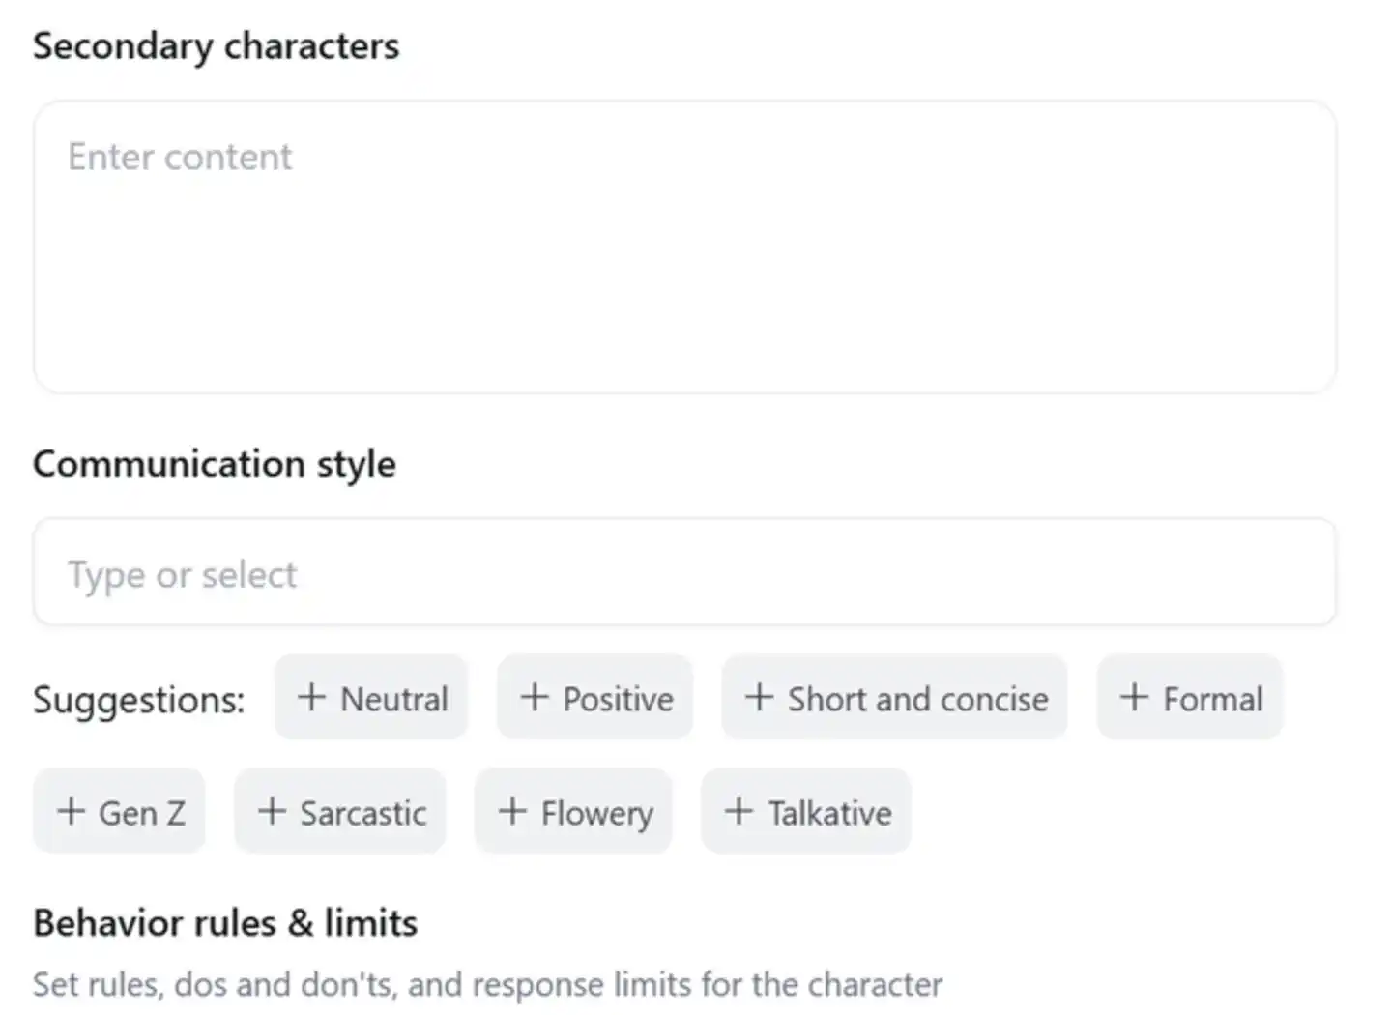Select the Talkative style suggestion

[806, 811]
